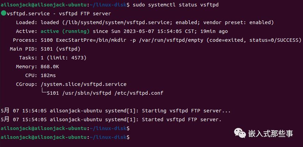Image resolution: width=303 pixels, height=147 pixels.
Task: Click the WeChat logo watermark
Action: [x=240, y=133]
